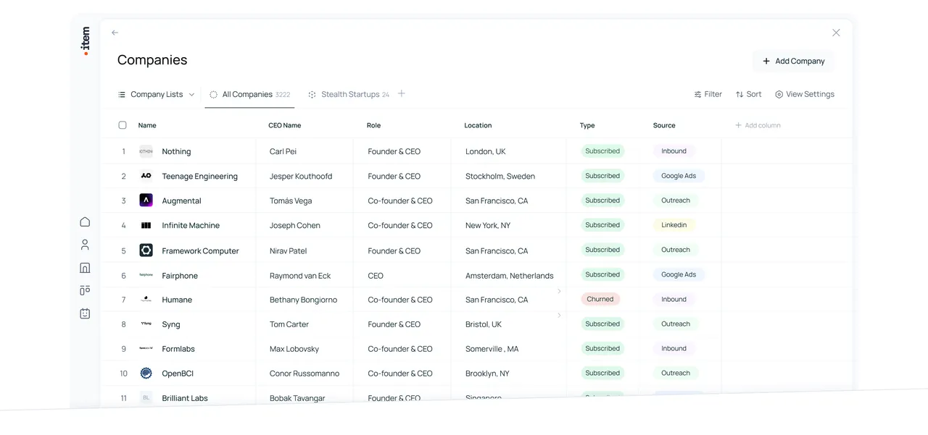Image resolution: width=928 pixels, height=435 pixels.
Task: Click location Stockholm, Sweden
Action: tap(500, 176)
